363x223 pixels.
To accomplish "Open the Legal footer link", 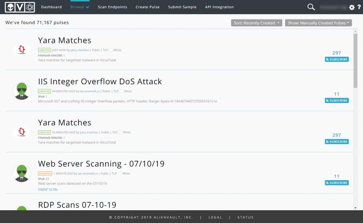I will pos(215,217).
